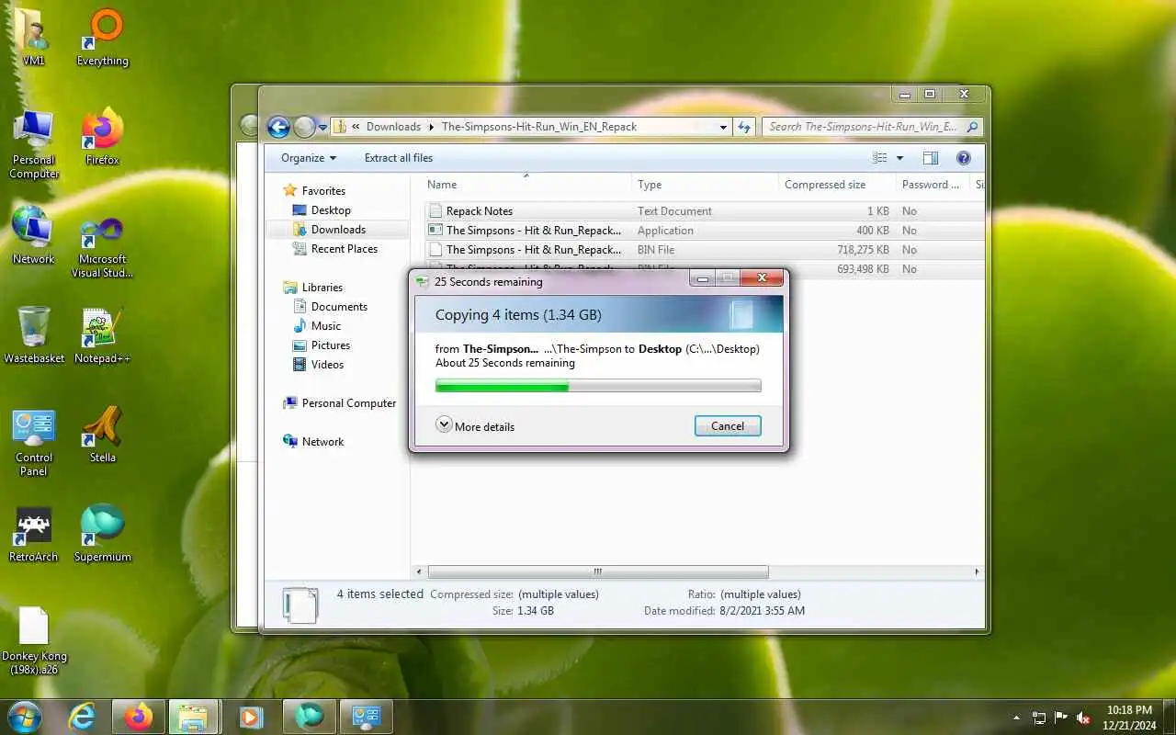This screenshot has width=1176, height=735.
Task: Launch the Stella emulator shortcut
Action: coord(103,434)
